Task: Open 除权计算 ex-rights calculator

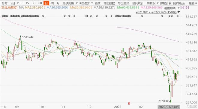Action: [x=166, y=3]
